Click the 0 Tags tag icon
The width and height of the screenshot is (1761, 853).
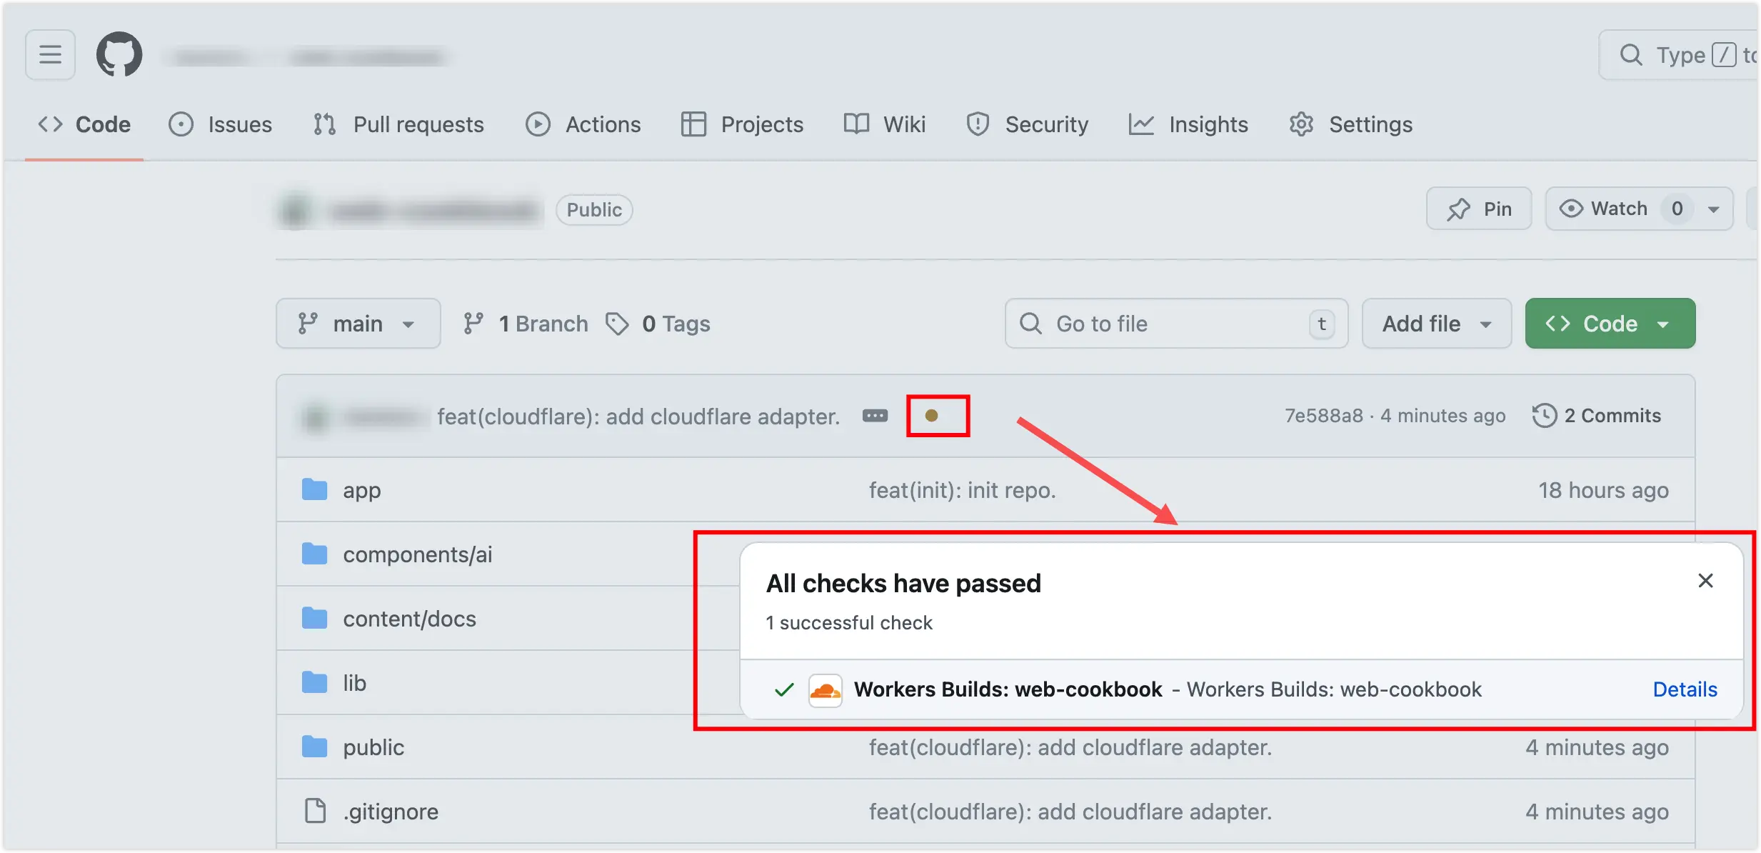click(x=617, y=324)
